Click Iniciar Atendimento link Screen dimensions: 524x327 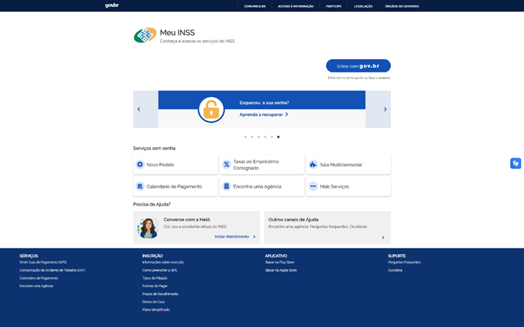pos(232,237)
